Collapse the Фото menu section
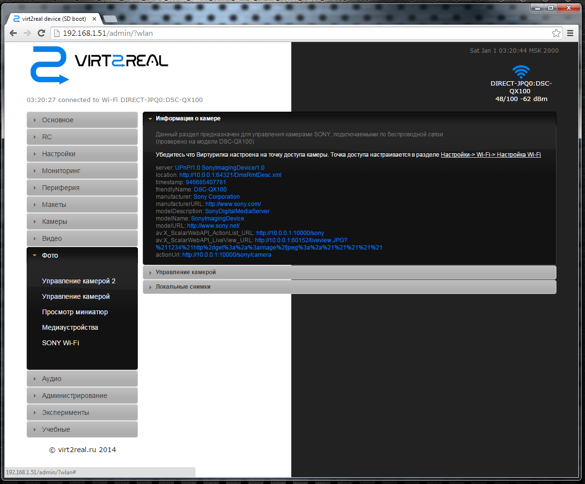Image resolution: width=585 pixels, height=484 pixels. pos(82,255)
